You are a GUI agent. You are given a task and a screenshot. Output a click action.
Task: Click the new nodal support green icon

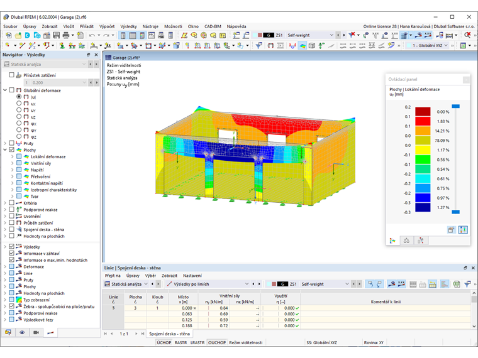pyautogui.click(x=62, y=46)
